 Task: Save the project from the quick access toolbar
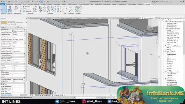pos(9,2)
